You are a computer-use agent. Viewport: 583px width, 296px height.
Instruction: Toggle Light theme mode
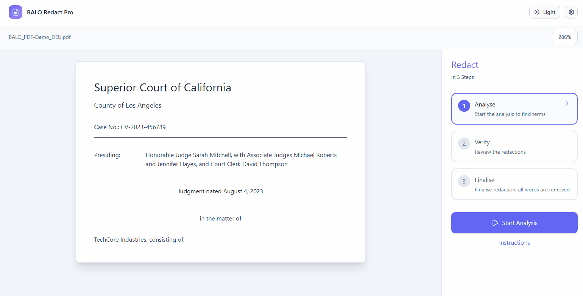(545, 12)
